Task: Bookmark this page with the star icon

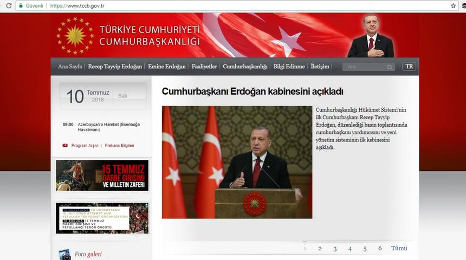Action: (x=453, y=5)
